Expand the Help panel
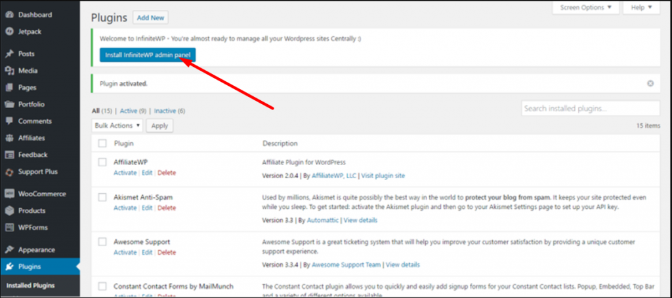 [642, 7]
